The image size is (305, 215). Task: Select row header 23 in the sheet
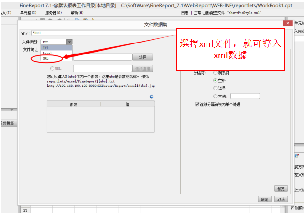(x=25, y=210)
